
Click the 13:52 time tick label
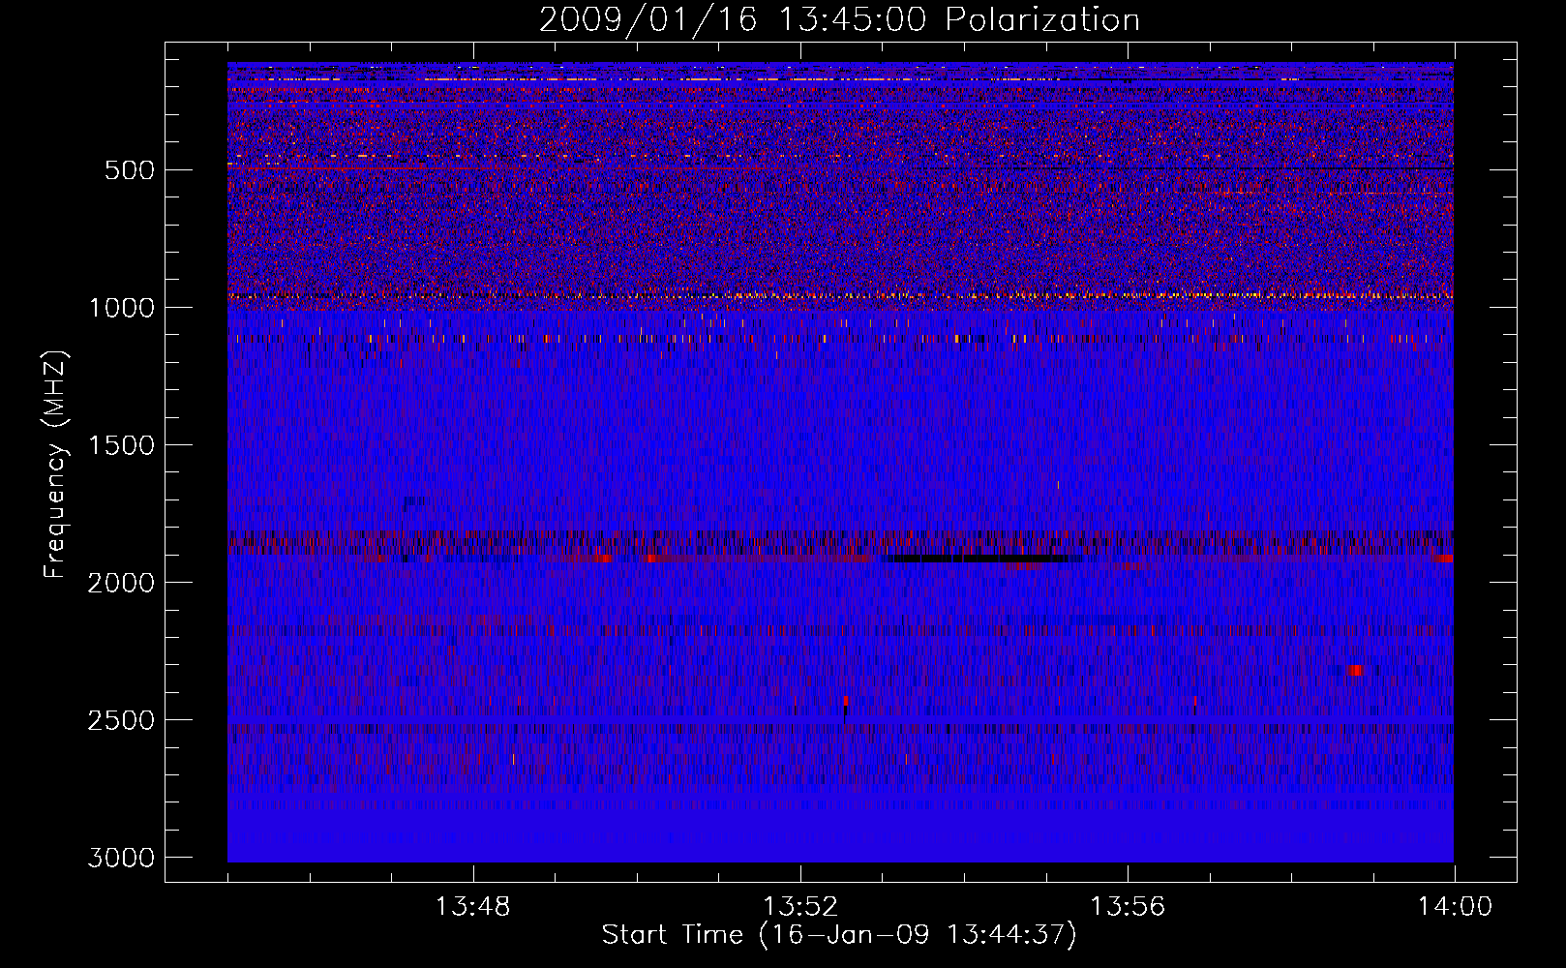click(799, 907)
